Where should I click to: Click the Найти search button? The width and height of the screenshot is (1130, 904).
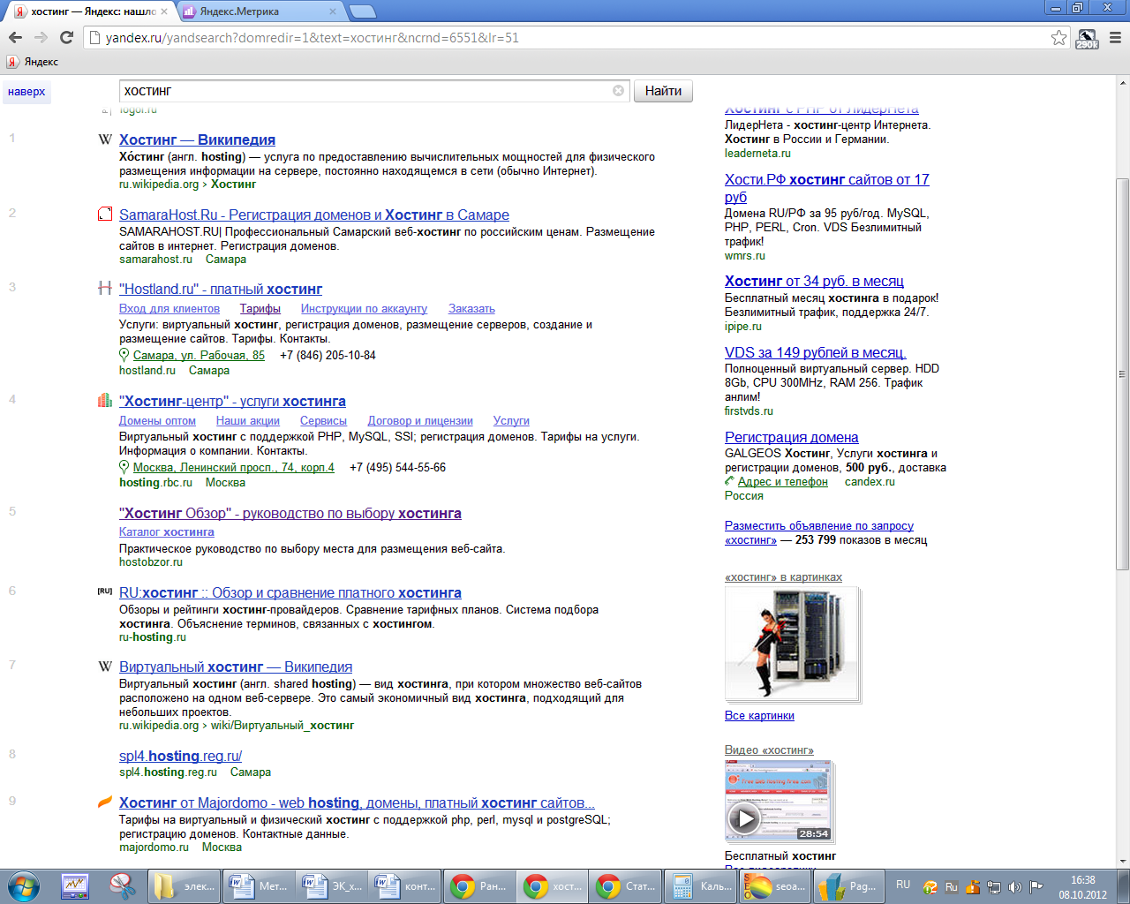point(663,91)
